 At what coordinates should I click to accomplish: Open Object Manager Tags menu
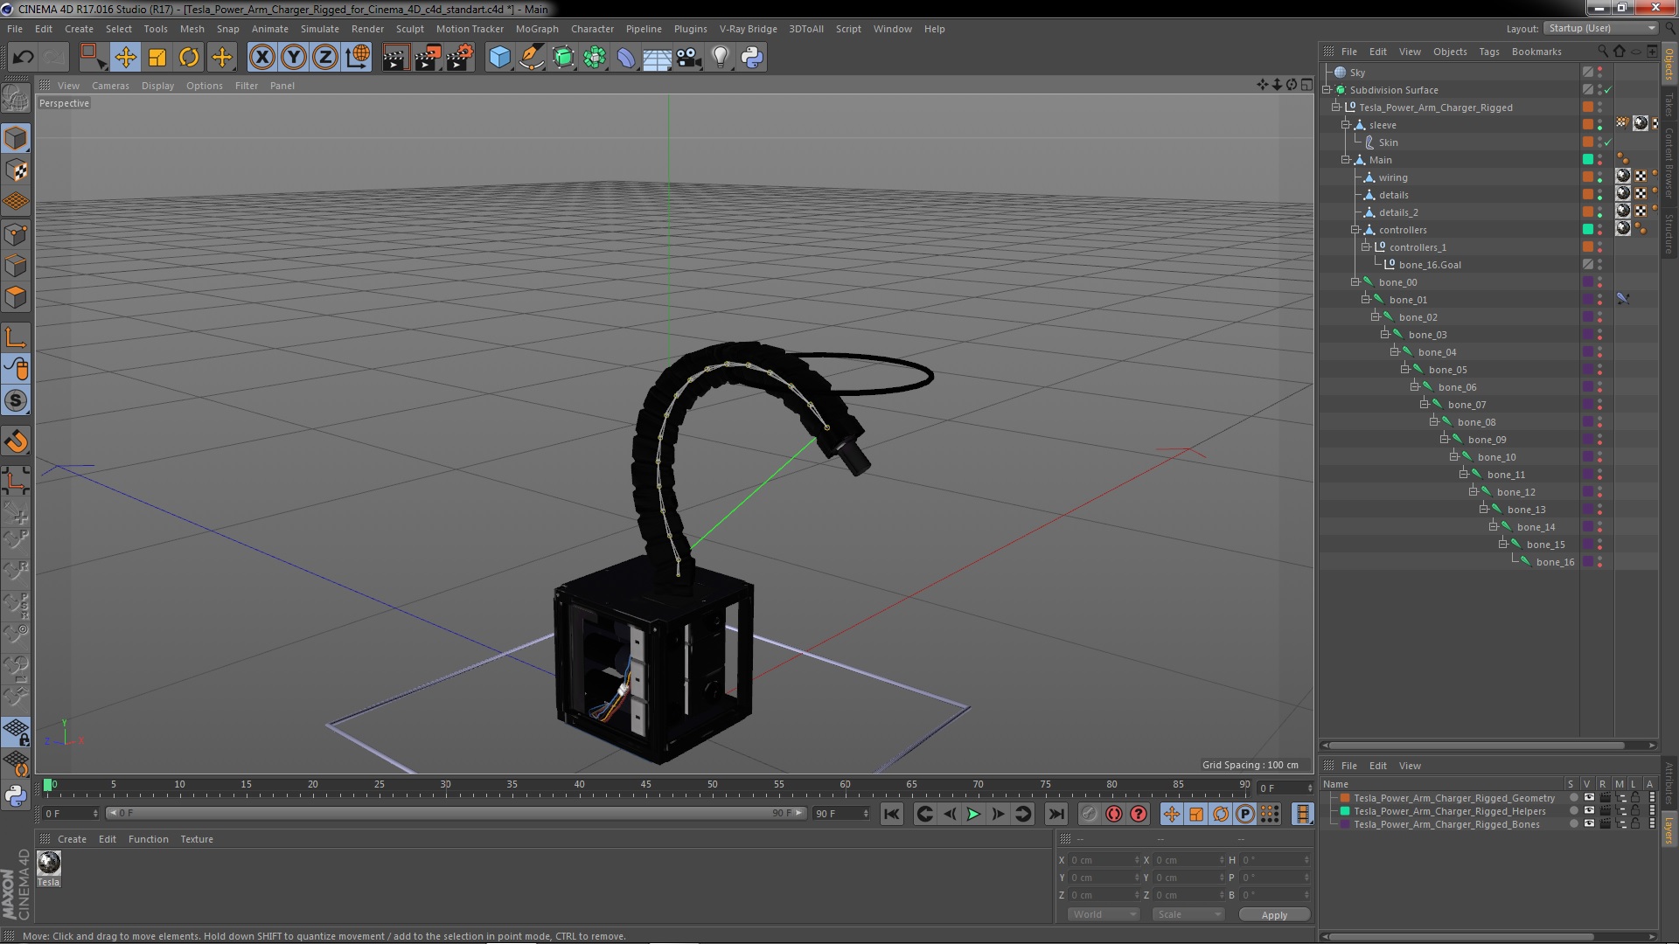[1488, 52]
